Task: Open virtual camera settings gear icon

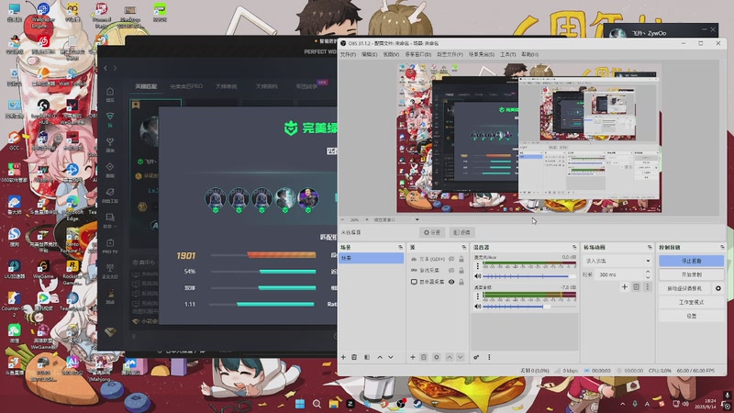Action: click(718, 288)
